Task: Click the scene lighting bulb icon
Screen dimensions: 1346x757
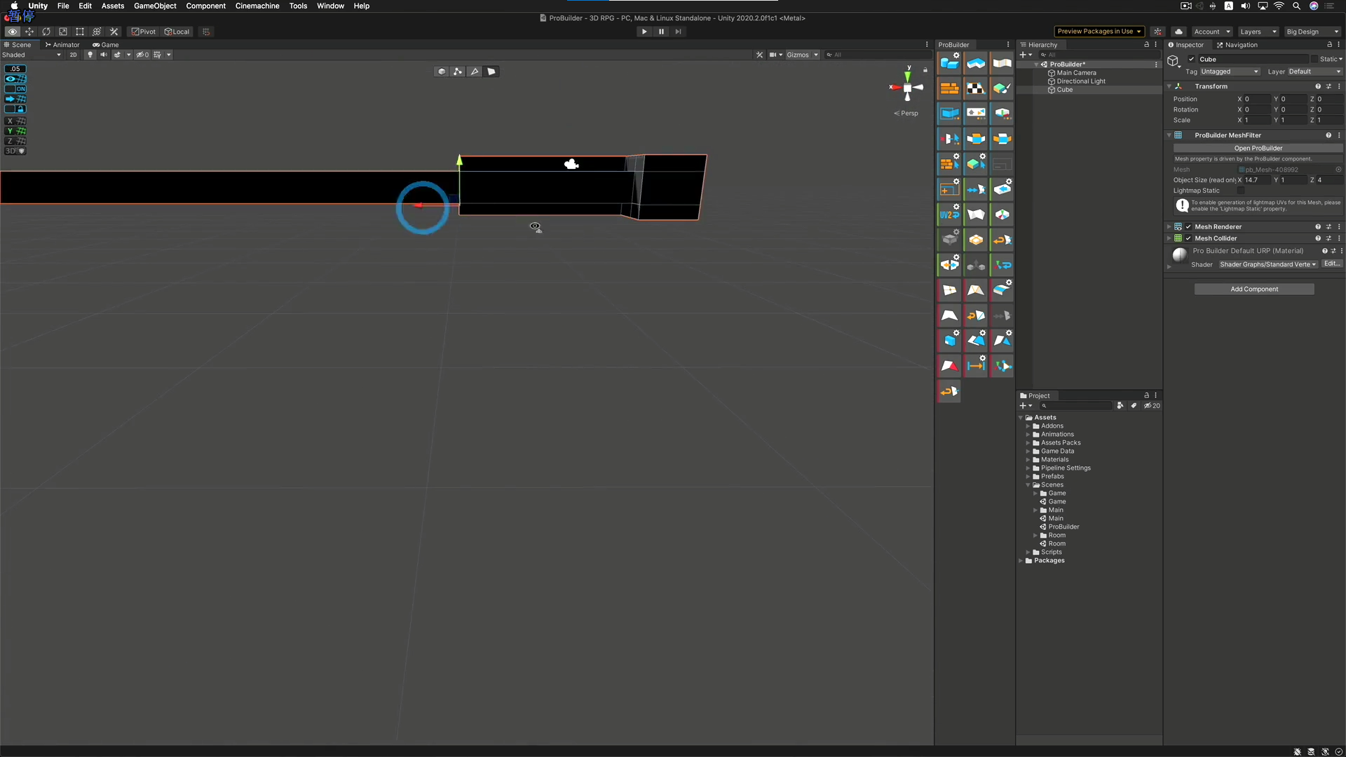Action: click(90, 55)
